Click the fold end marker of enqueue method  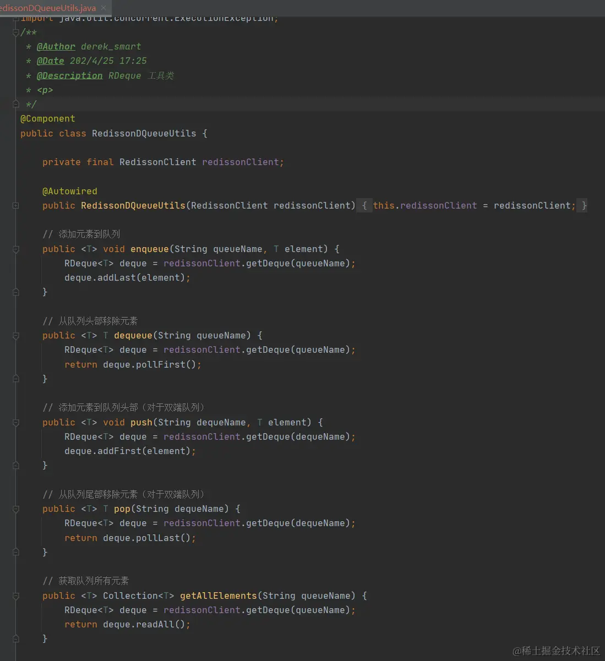16,292
